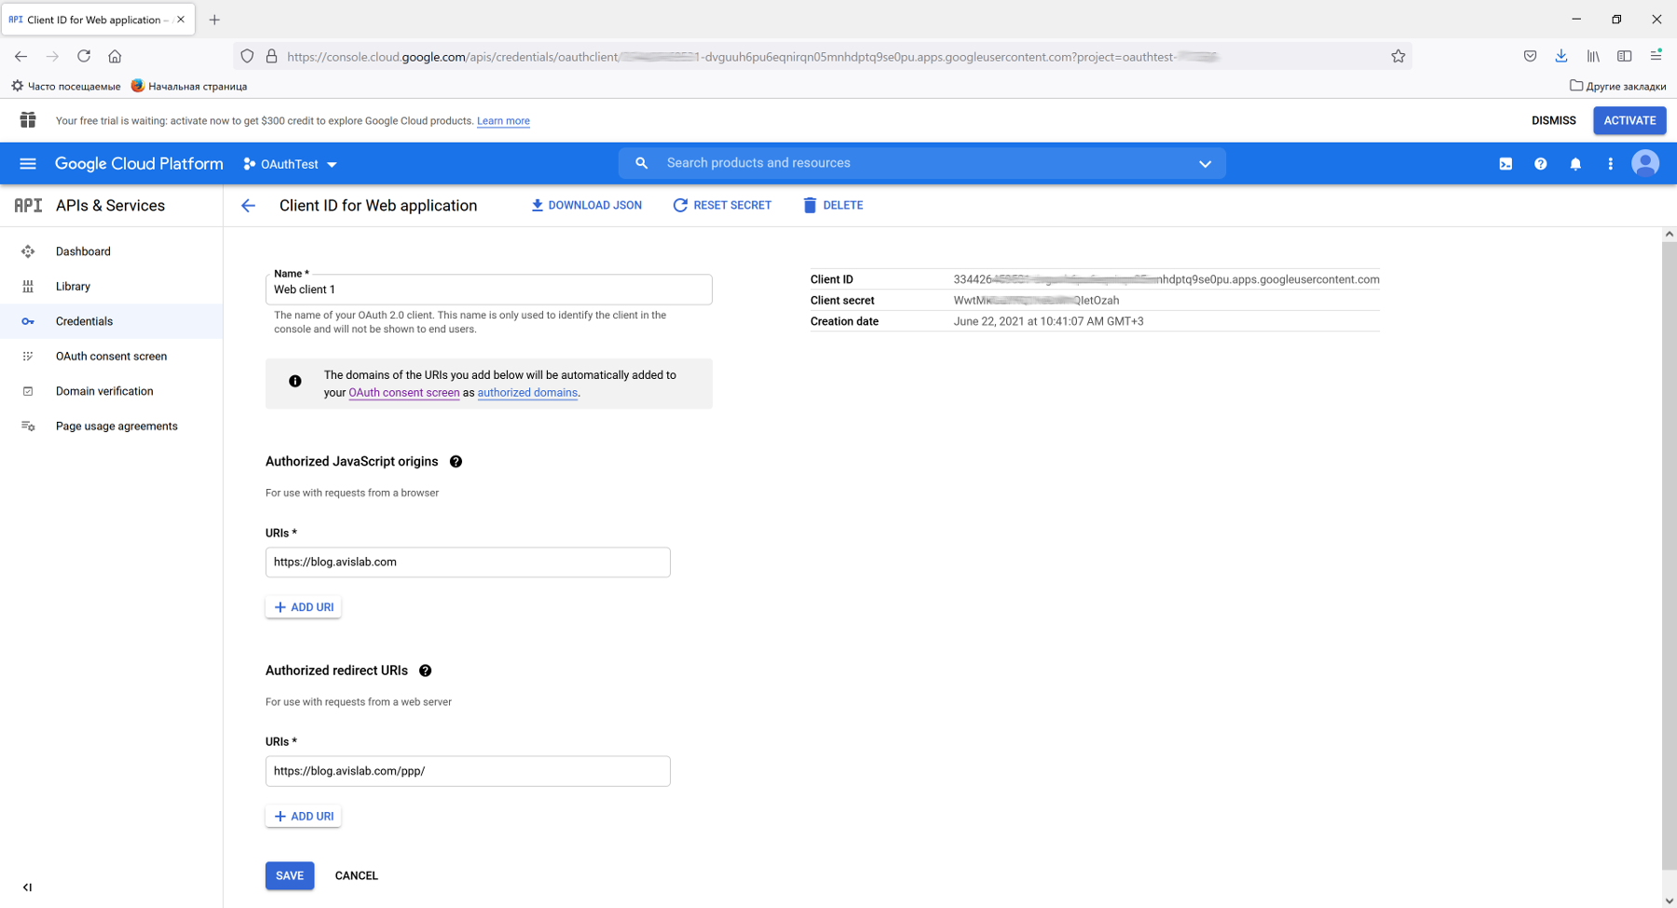
Task: Select Domain verification in sidebar
Action: [104, 391]
